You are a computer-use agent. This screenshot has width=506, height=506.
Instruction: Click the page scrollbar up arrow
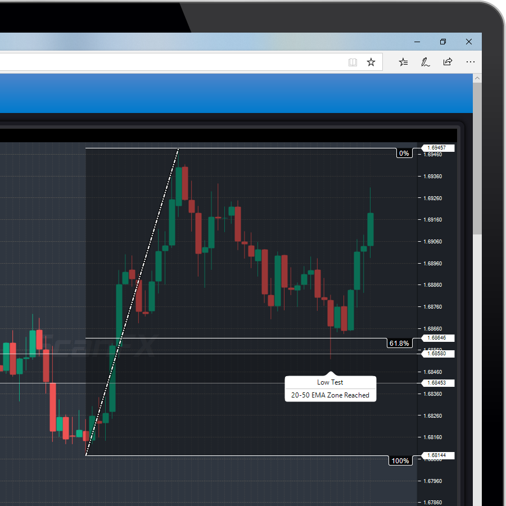tap(477, 78)
